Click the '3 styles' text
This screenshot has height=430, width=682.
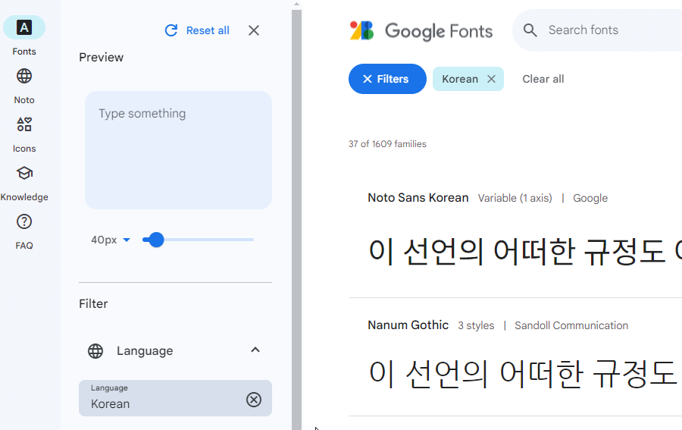(x=476, y=325)
